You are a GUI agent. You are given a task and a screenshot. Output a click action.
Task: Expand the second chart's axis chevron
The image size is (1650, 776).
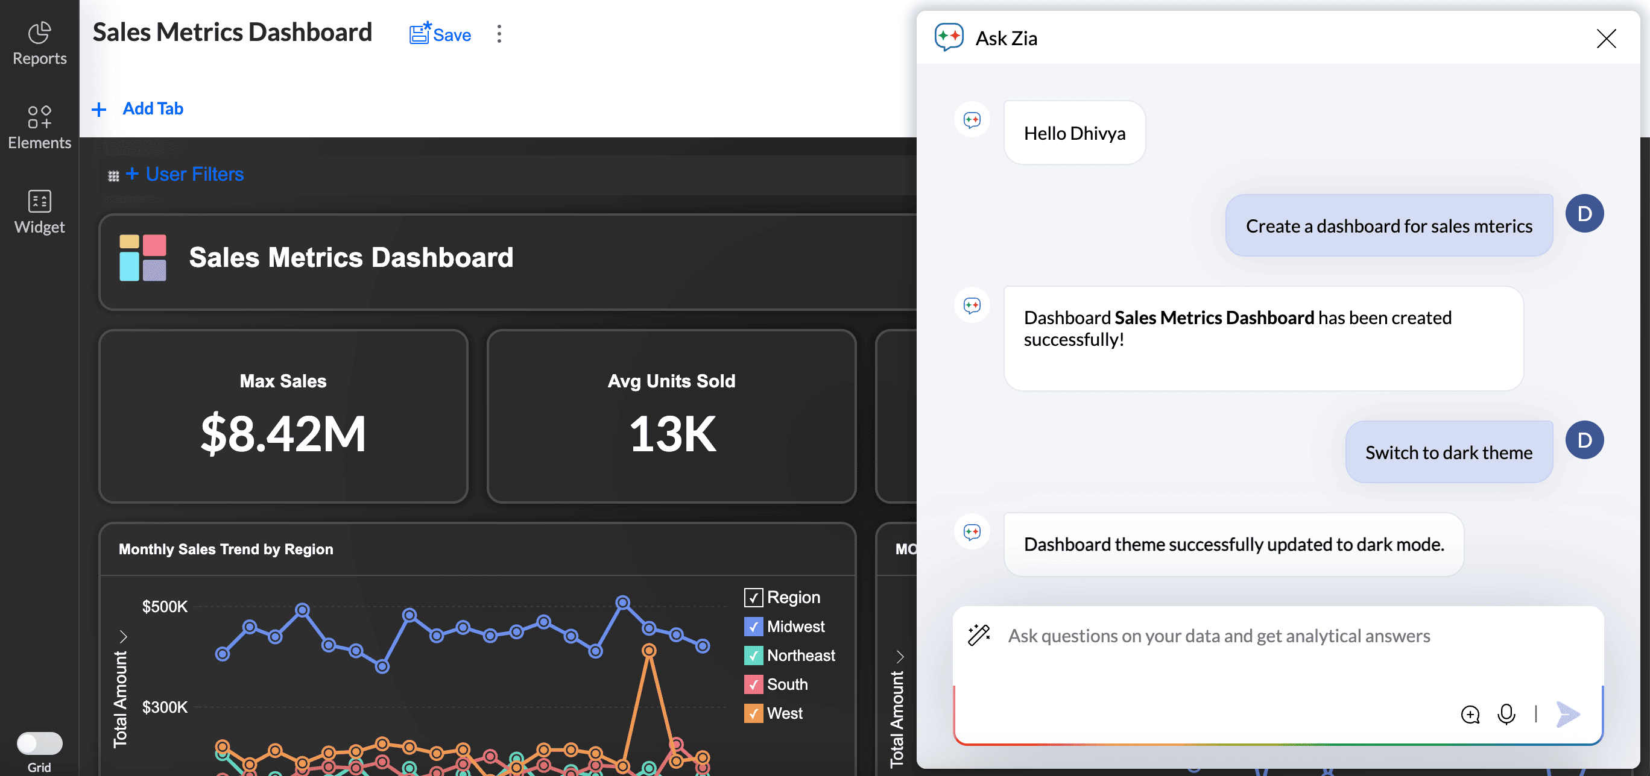click(x=900, y=656)
